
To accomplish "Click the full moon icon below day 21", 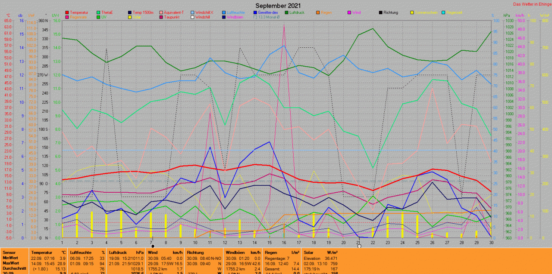I will [359, 246].
